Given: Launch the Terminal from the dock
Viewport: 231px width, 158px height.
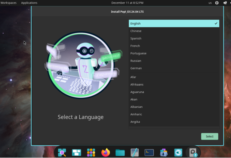Looking at the screenshot, I should (x=149, y=153).
